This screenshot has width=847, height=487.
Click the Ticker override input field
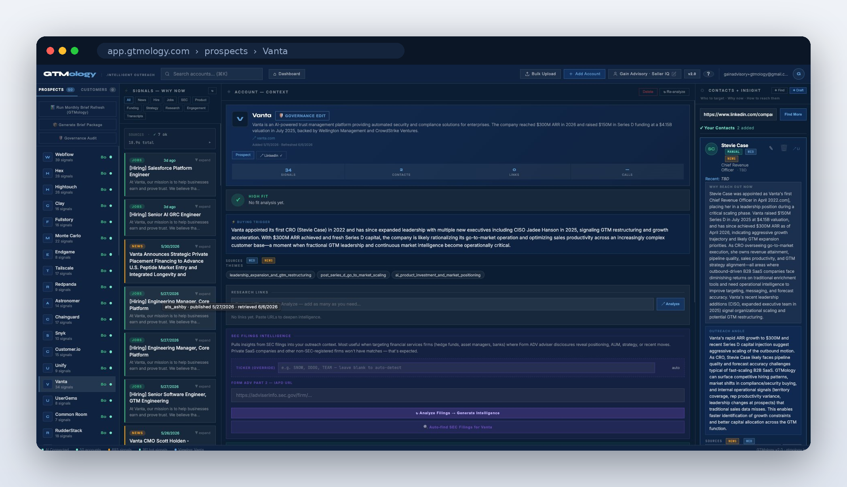[x=466, y=368]
